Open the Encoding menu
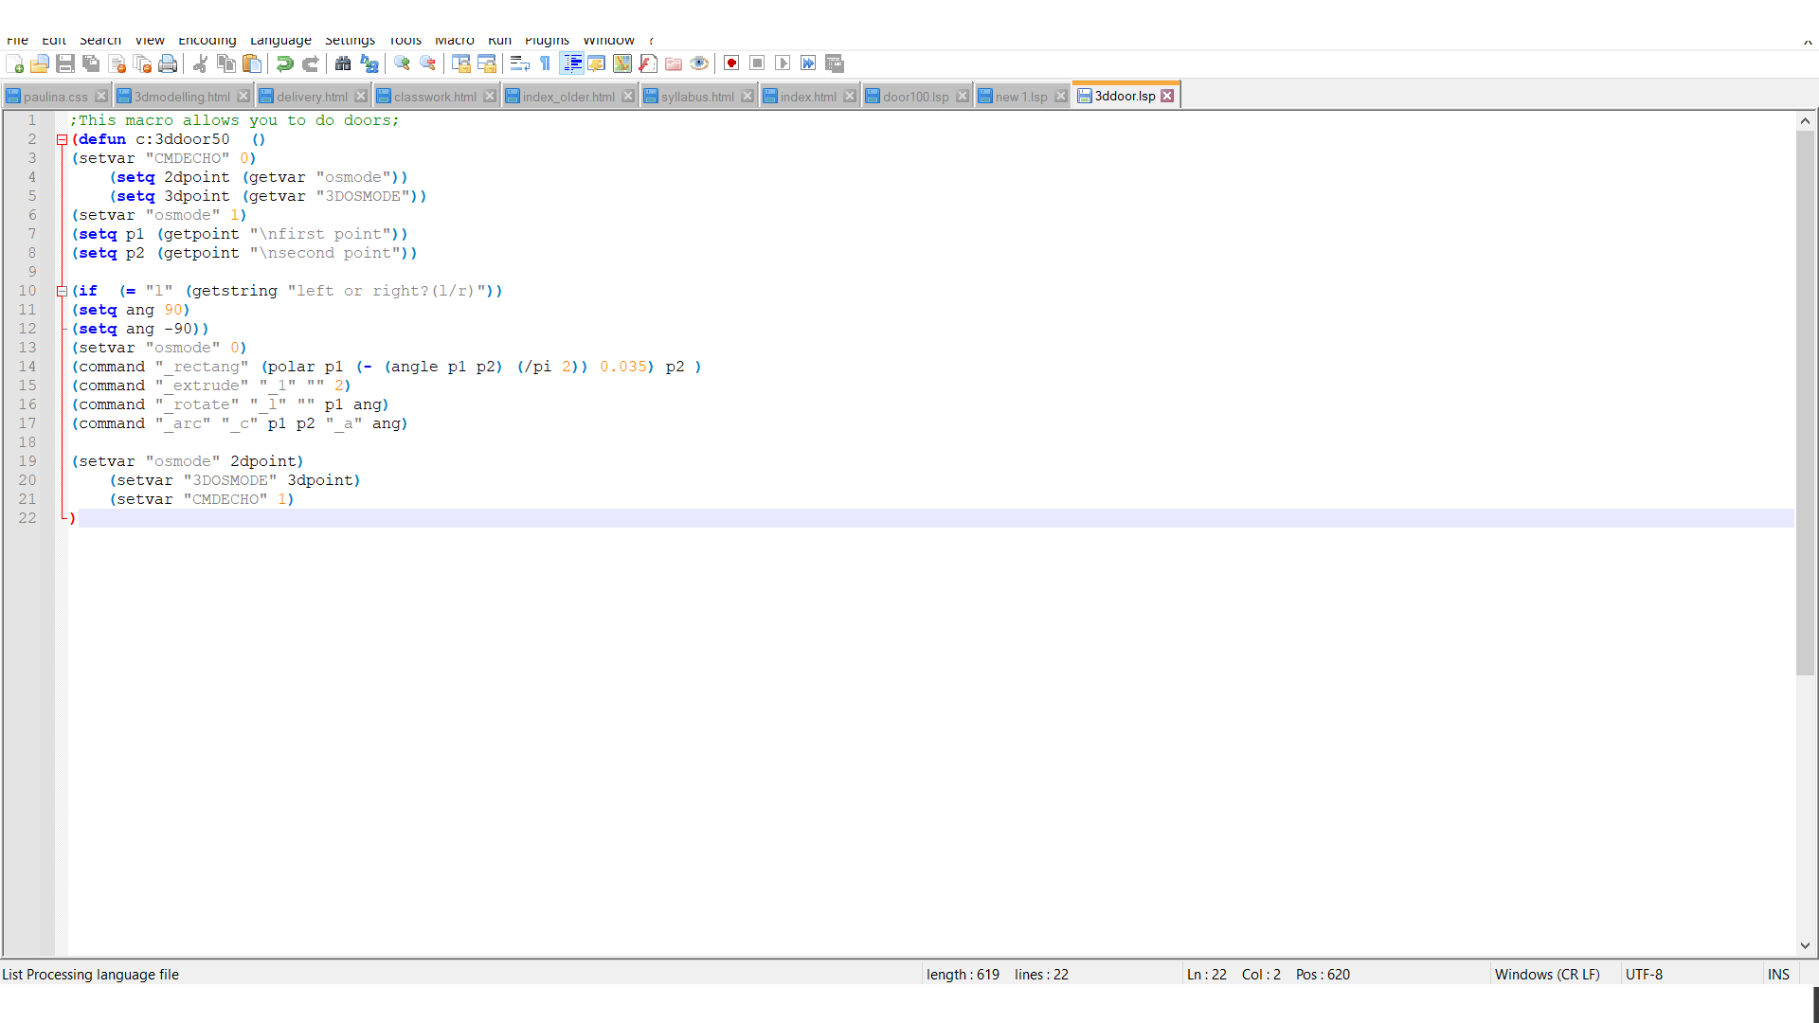 click(207, 40)
